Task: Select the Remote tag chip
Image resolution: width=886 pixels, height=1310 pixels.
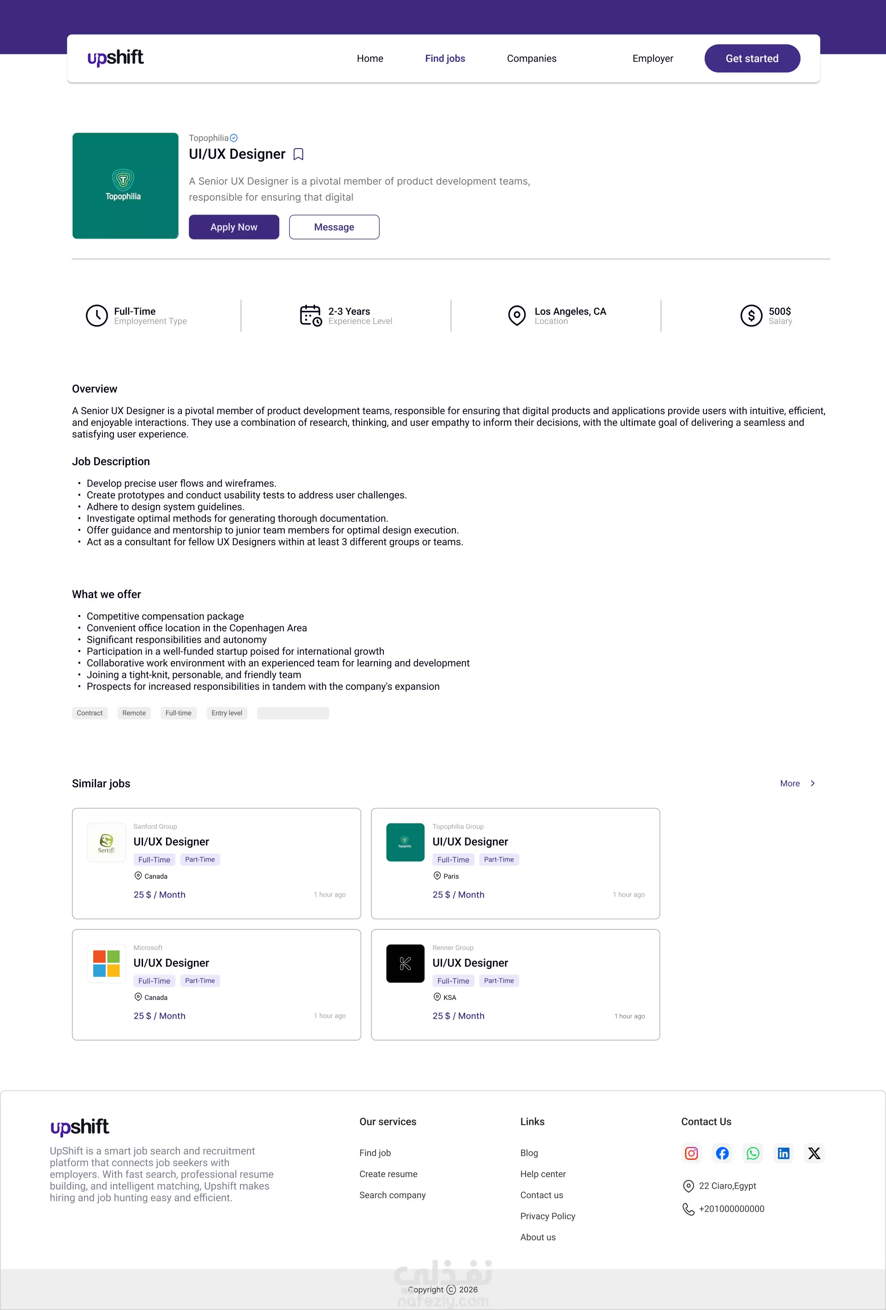Action: pyautogui.click(x=133, y=713)
